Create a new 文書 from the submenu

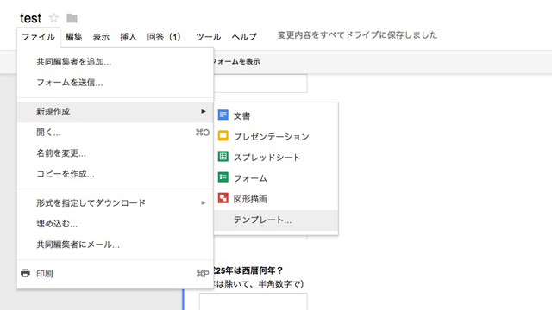276,115
